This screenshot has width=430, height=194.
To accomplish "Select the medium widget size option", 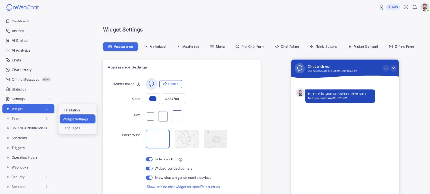I will pos(163,116).
